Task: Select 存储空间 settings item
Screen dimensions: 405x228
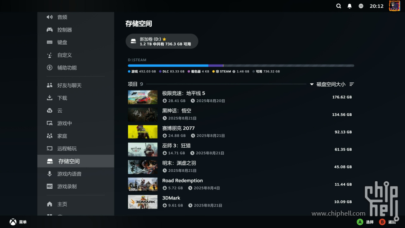Action: click(x=76, y=161)
